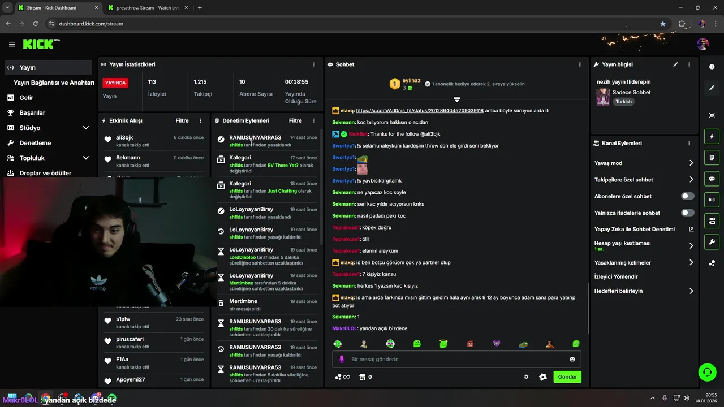Viewport: 724px width, 407px height.
Task: Click the Kick logo
Action: coord(41,44)
